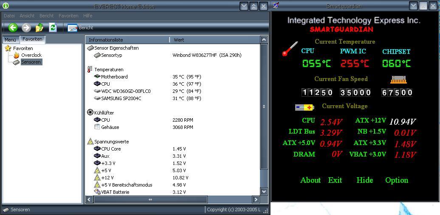Select the Sensortyp row
This screenshot has width=440, height=215.
click(172, 55)
